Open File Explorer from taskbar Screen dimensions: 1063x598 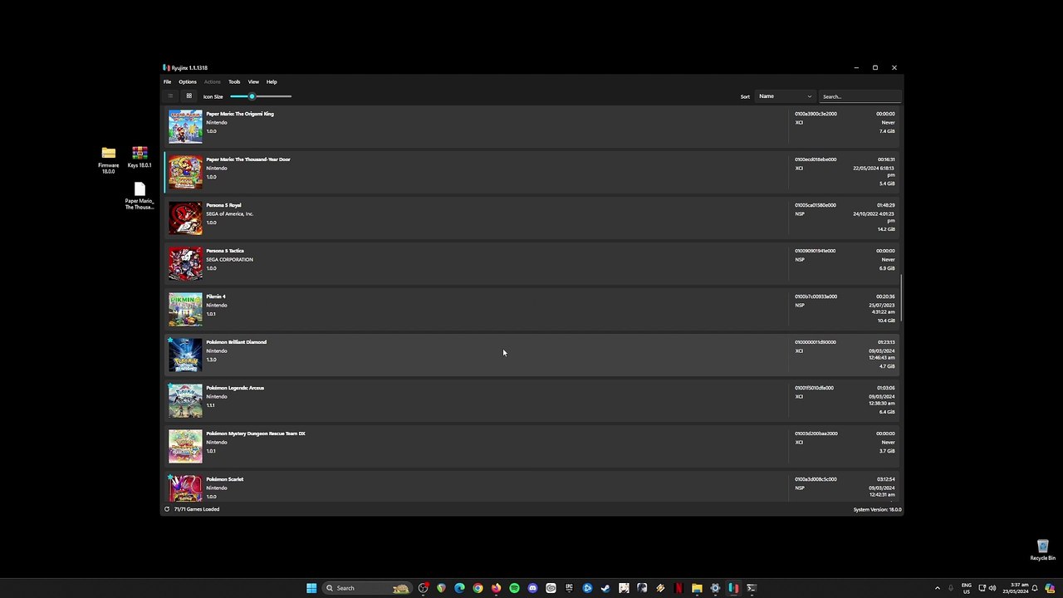[x=697, y=588]
